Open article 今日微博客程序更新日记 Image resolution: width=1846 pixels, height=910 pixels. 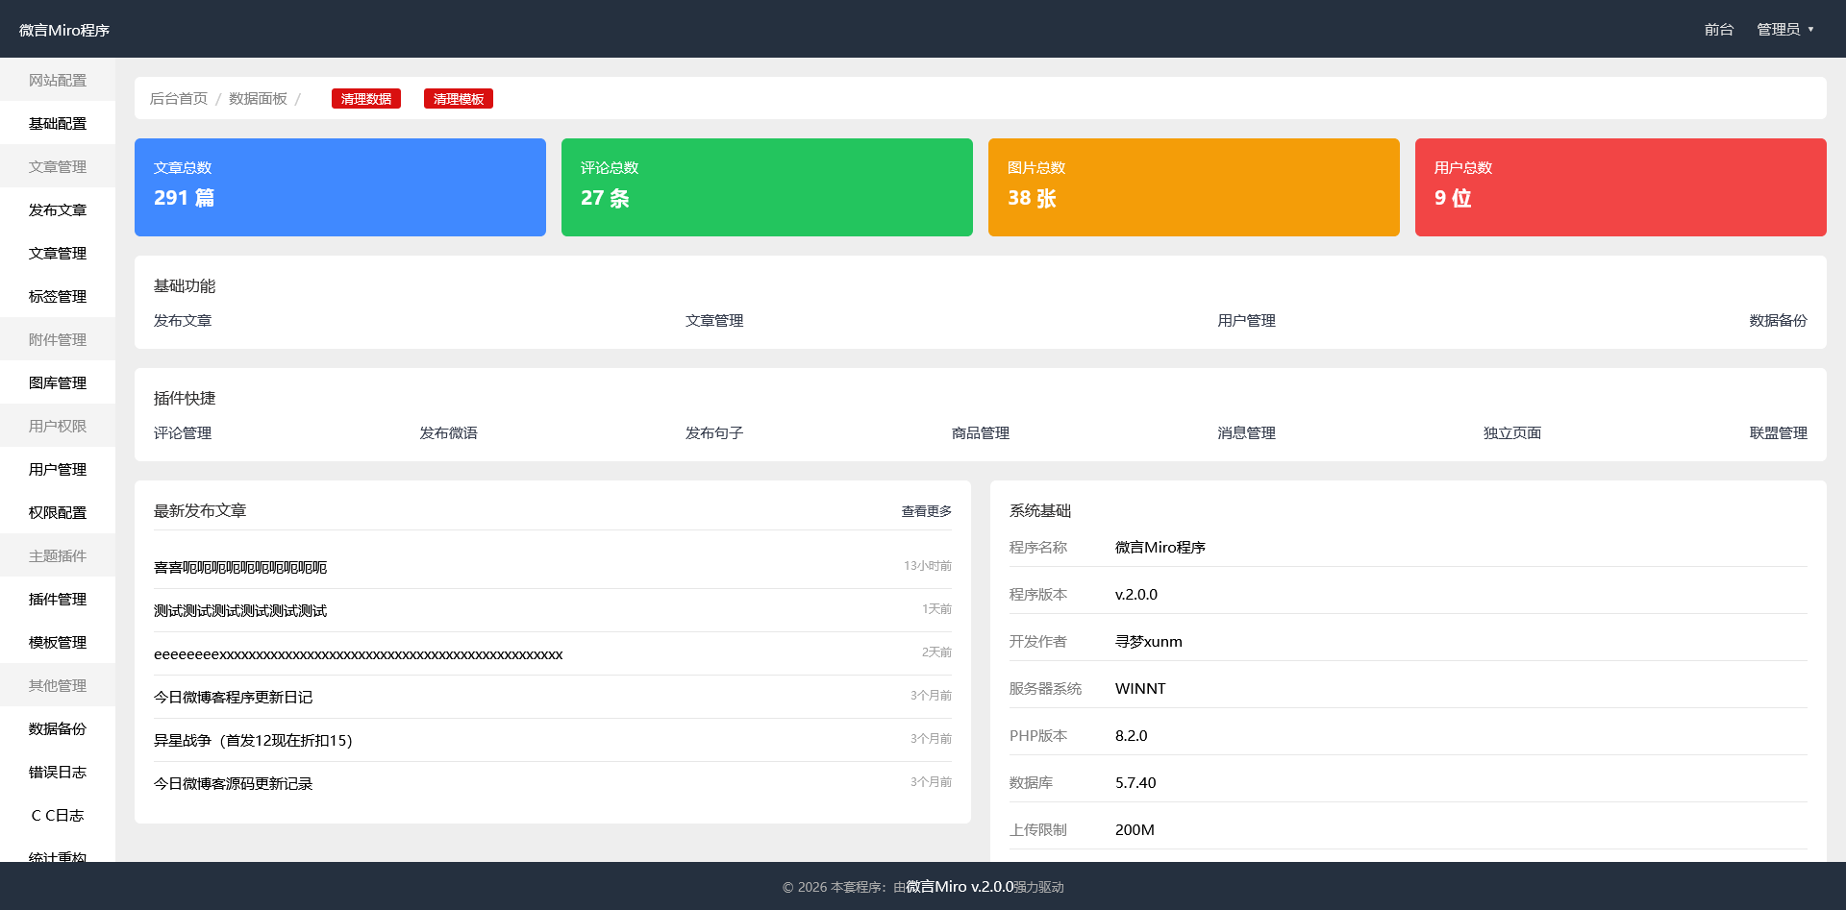[233, 697]
